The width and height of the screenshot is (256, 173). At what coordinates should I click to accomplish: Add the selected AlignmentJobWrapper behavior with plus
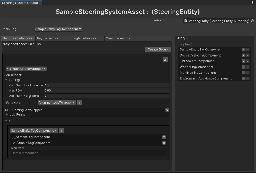click(x=80, y=103)
